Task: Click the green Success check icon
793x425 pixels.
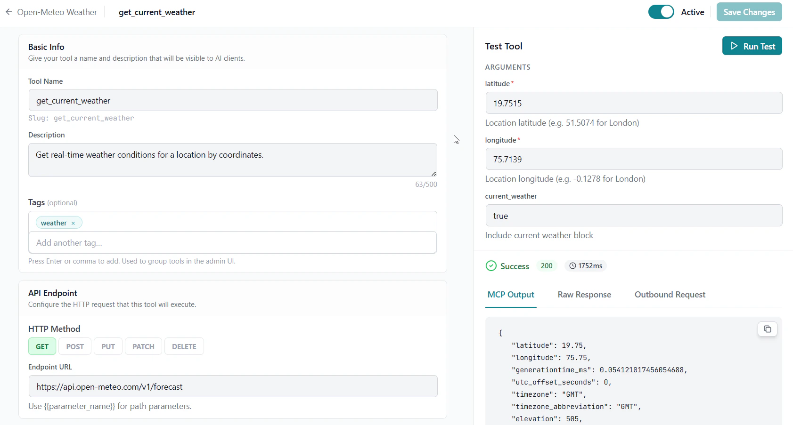Action: [x=491, y=266]
